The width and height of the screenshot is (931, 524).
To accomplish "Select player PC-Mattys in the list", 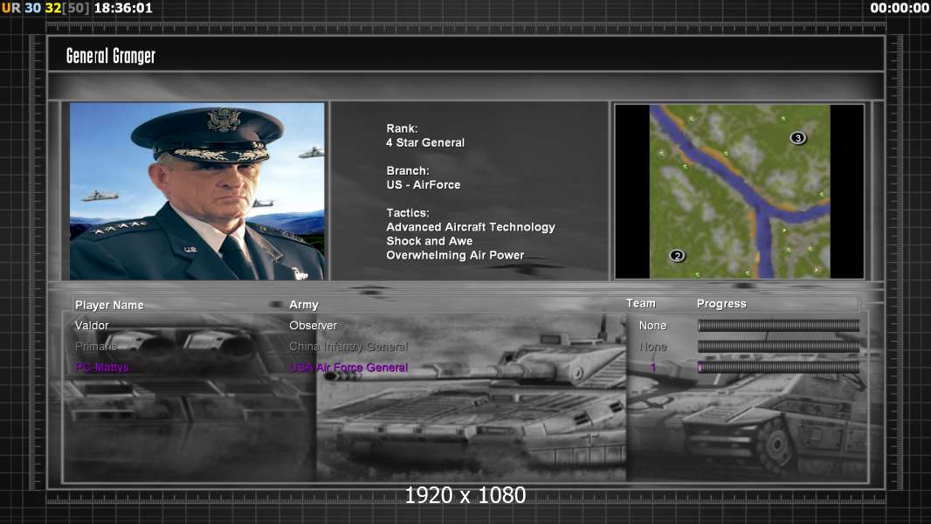I will tap(102, 368).
